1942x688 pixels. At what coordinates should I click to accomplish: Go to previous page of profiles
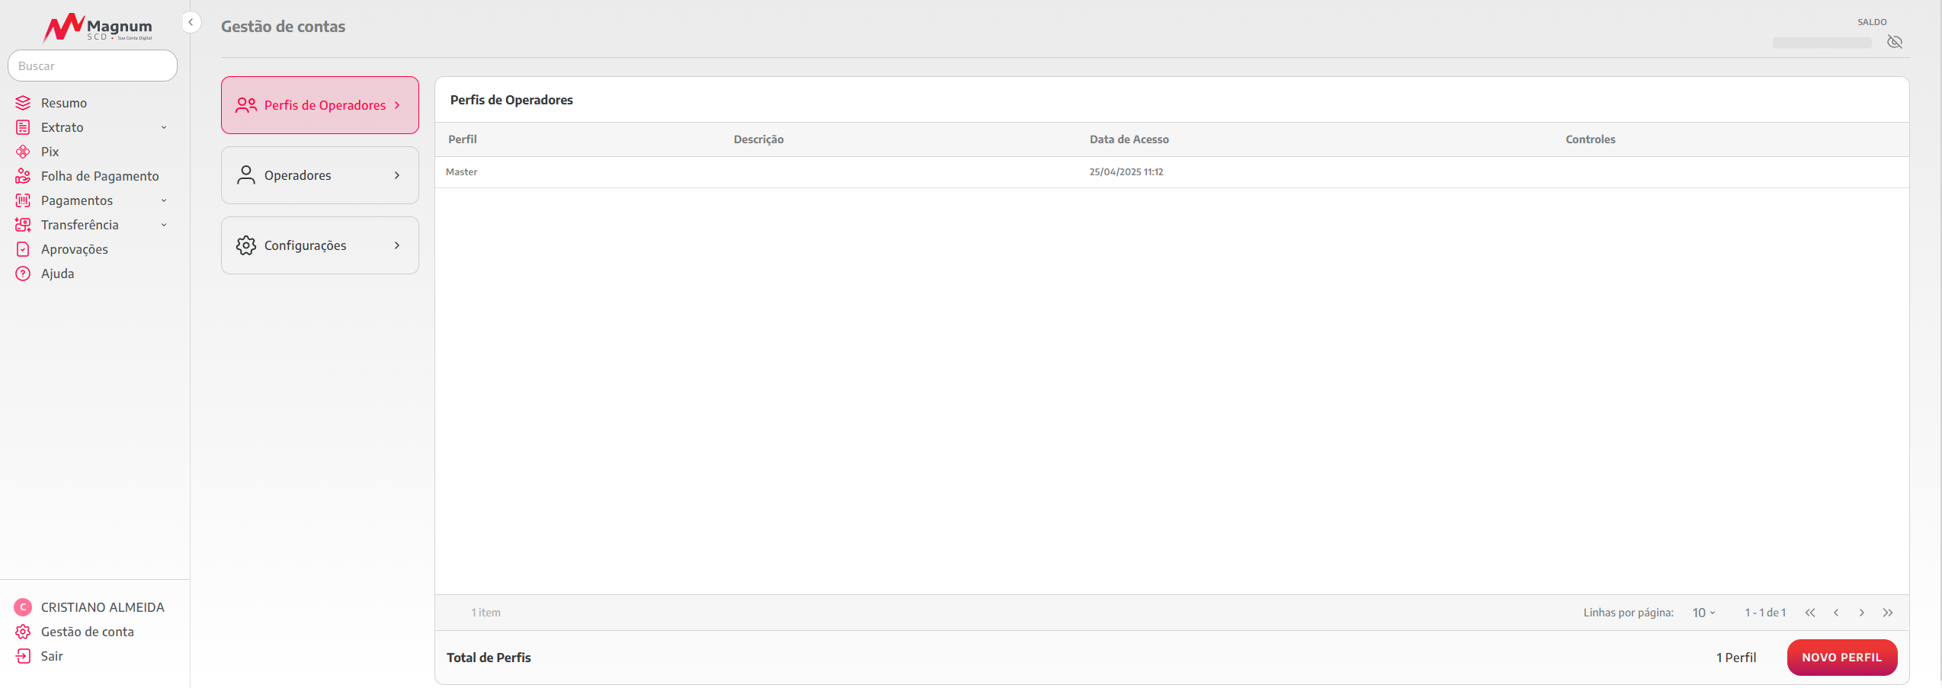coord(1836,613)
